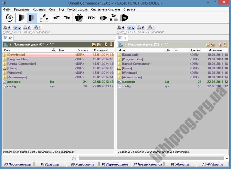Open the Системные каталоги menu
This screenshot has width=231, height=169.
[105, 9]
